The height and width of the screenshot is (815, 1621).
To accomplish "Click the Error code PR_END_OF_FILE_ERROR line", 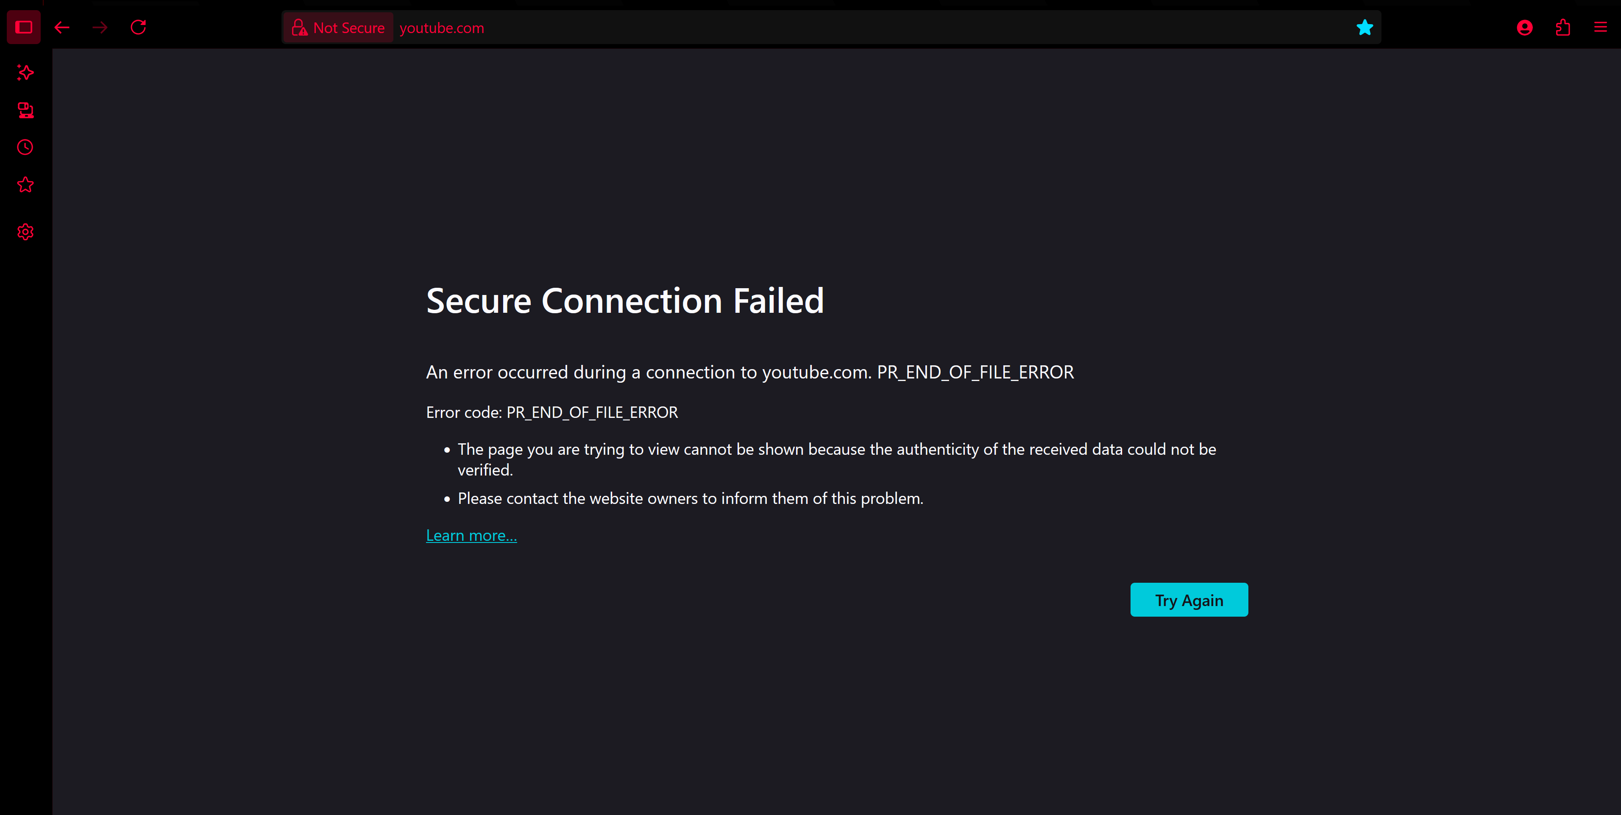I will coord(552,412).
